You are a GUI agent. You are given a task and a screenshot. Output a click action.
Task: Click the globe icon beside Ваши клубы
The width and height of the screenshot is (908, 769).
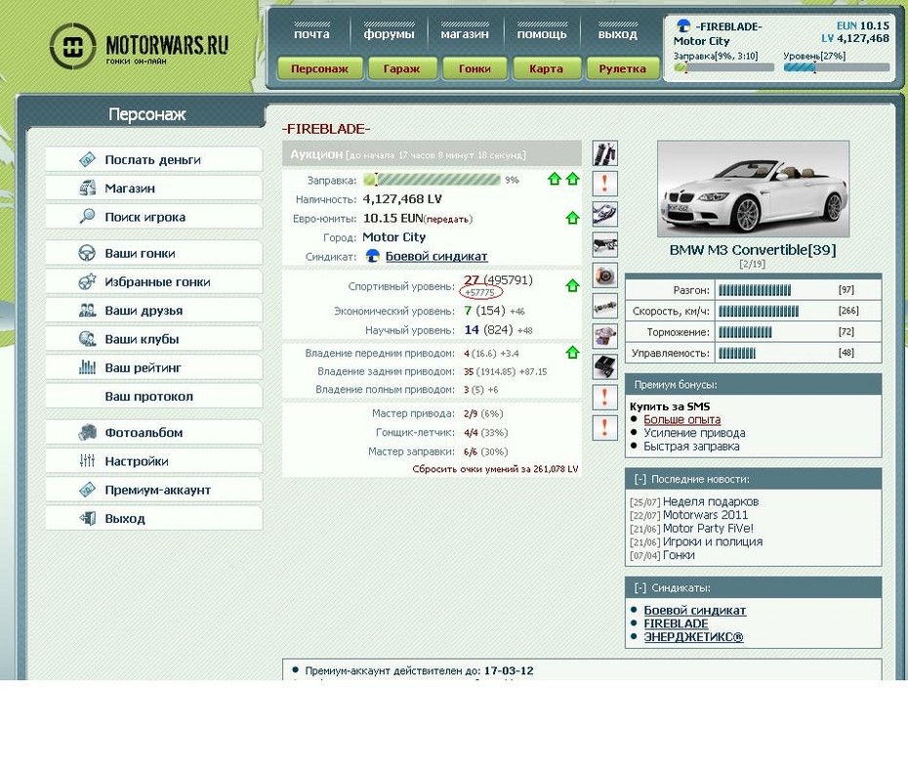point(87,338)
